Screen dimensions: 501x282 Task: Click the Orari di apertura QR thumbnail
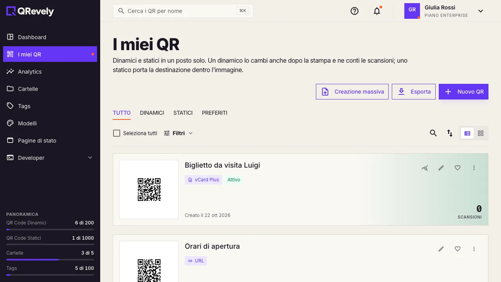[x=149, y=261]
